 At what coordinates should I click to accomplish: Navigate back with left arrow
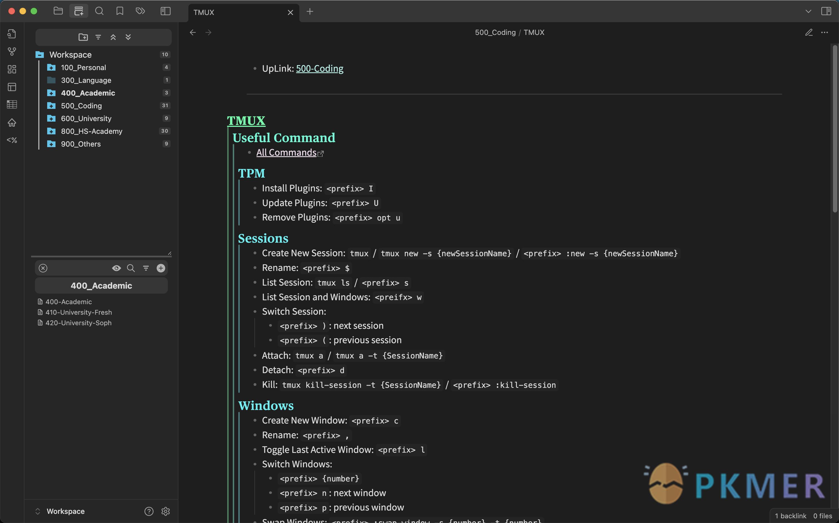pos(193,32)
